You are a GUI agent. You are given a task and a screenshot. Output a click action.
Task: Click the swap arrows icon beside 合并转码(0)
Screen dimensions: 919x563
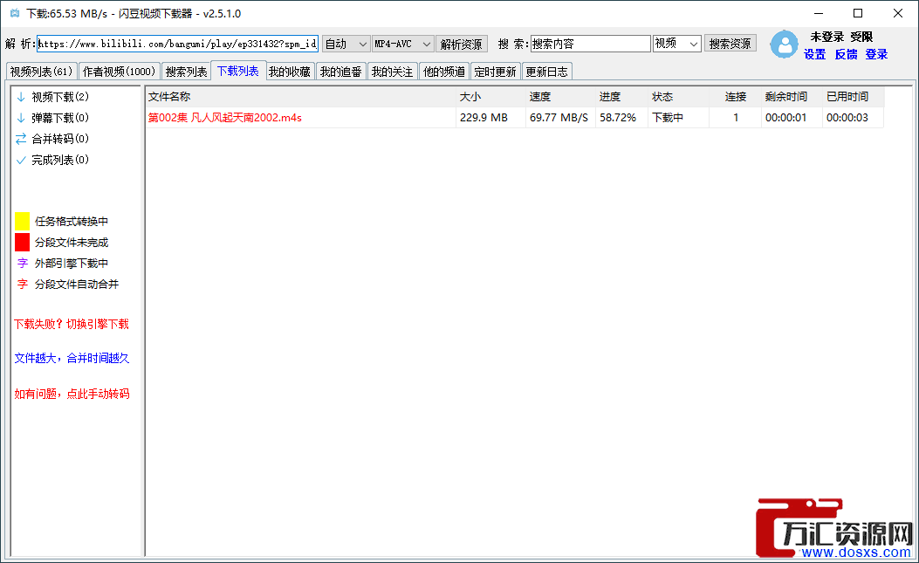pos(21,139)
